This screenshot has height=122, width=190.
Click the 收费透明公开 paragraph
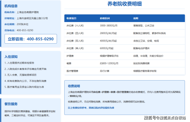pos(107,102)
